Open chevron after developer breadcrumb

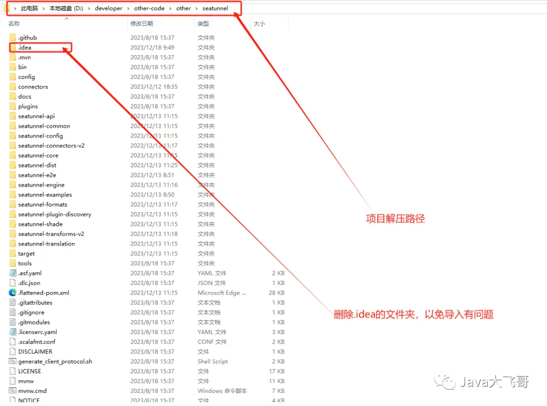(x=128, y=9)
